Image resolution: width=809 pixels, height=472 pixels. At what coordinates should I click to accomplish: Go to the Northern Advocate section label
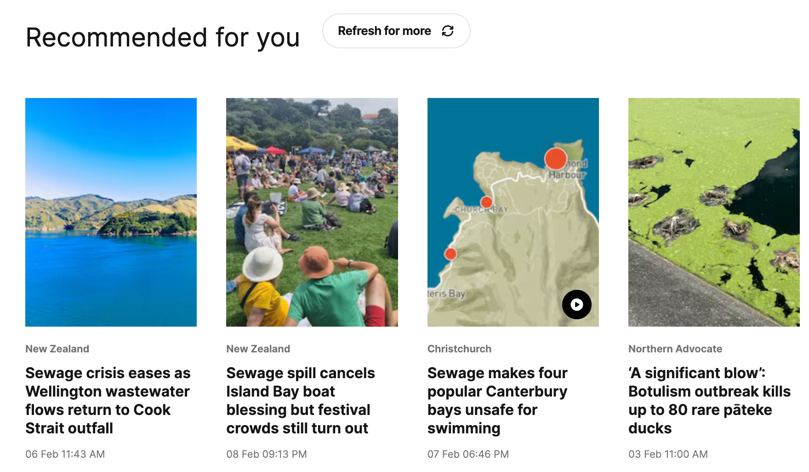tap(675, 349)
